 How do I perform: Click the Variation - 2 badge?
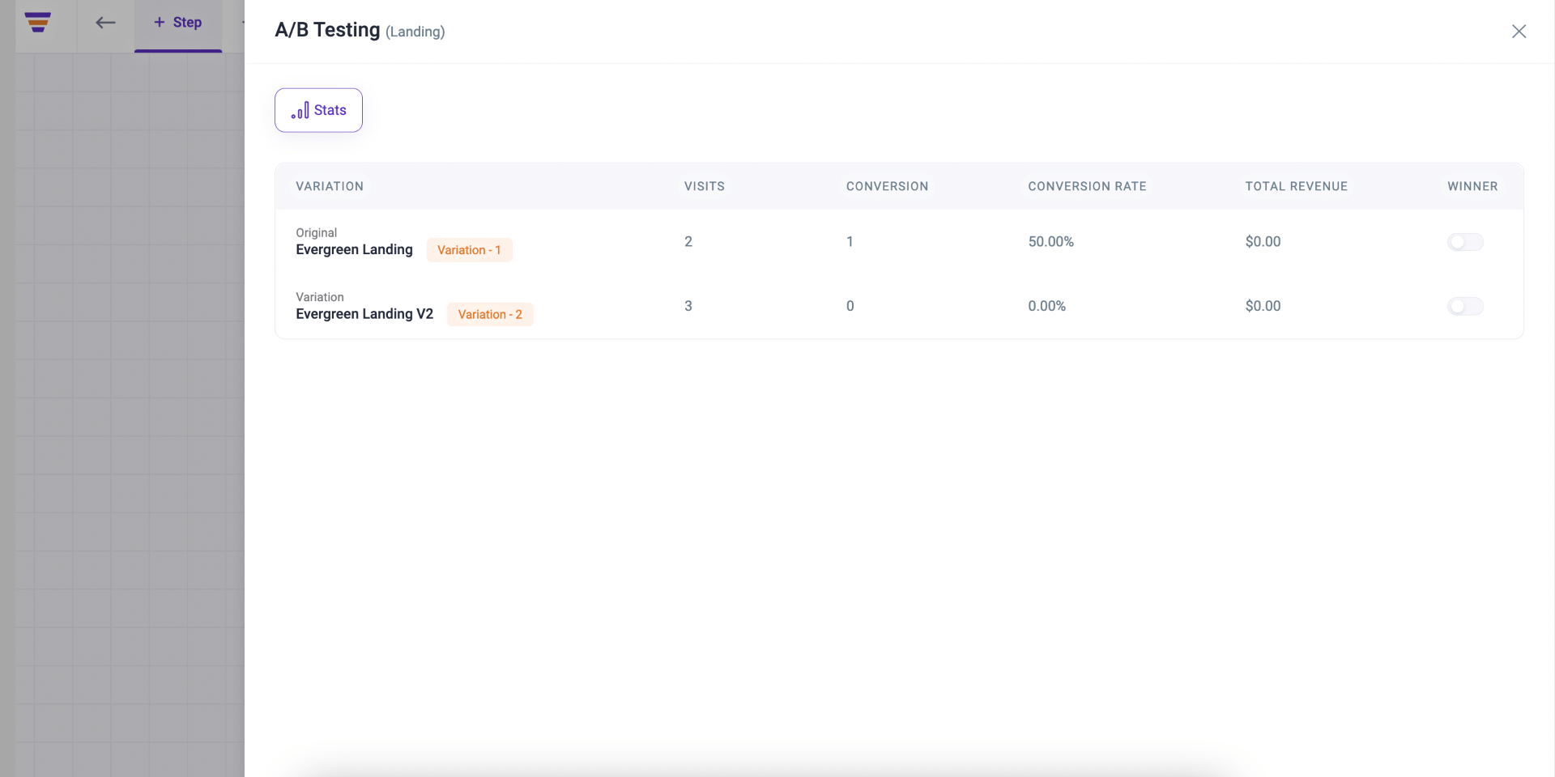[490, 314]
